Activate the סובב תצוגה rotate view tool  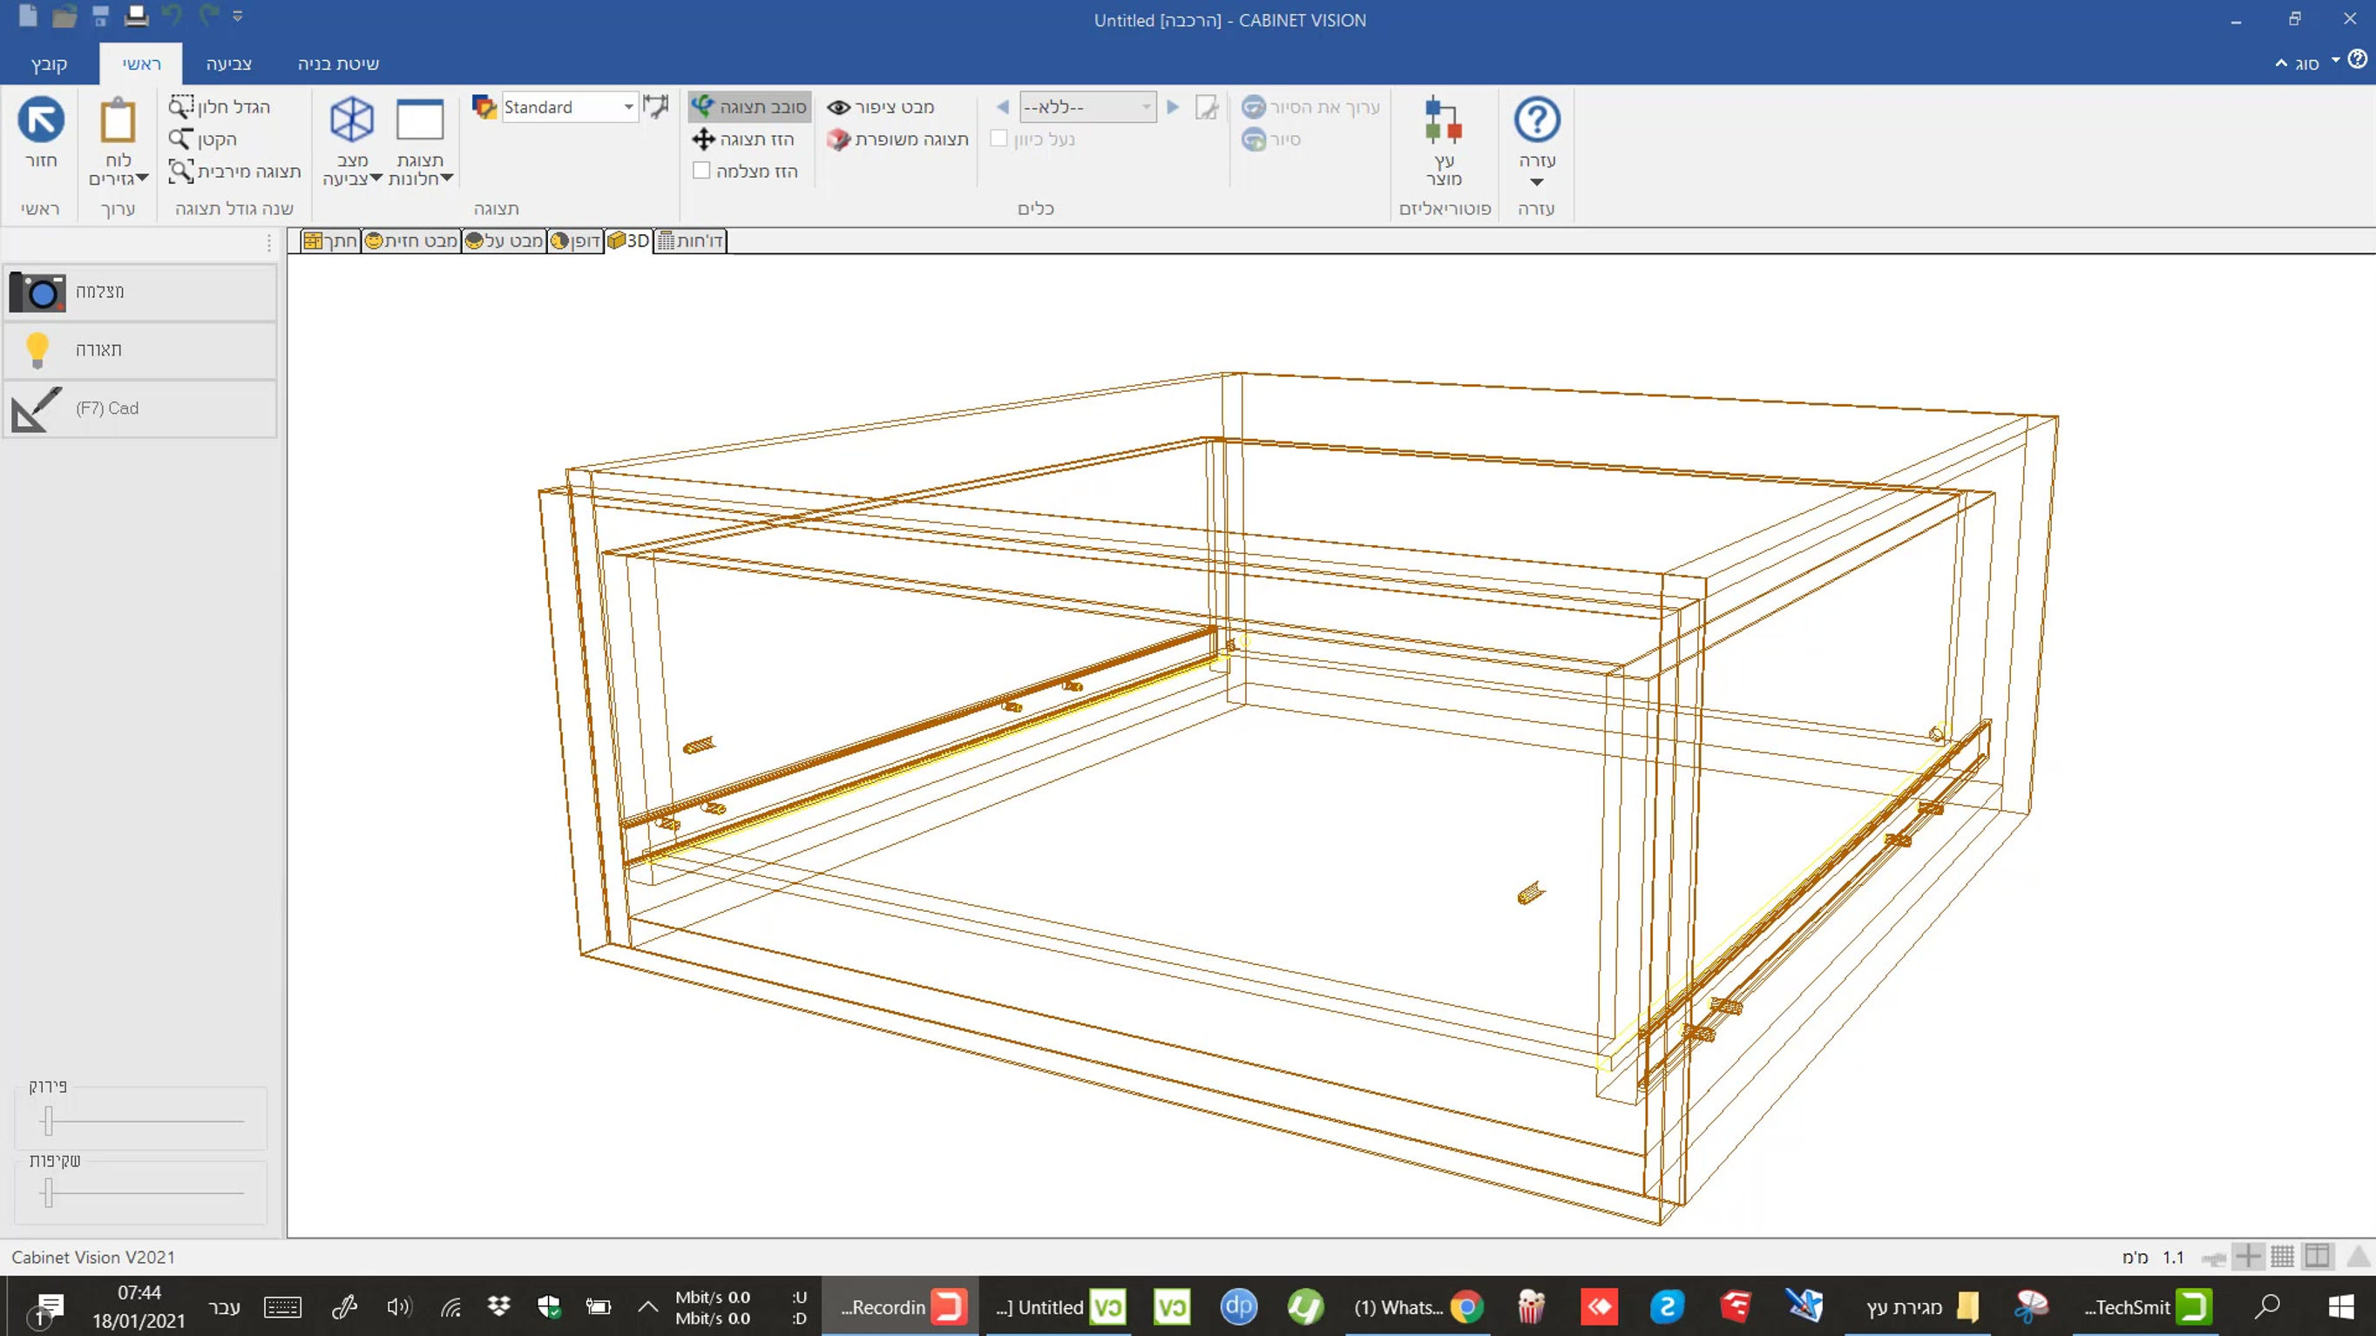pyautogui.click(x=749, y=107)
